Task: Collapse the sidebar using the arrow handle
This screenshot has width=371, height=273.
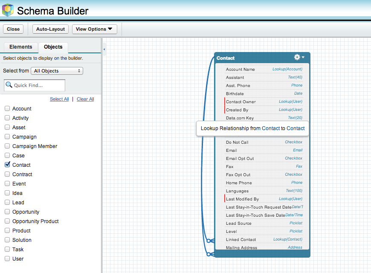Action: click(104, 49)
